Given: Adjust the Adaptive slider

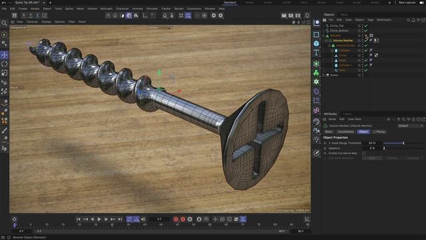Looking at the screenshot, I should click(403, 148).
